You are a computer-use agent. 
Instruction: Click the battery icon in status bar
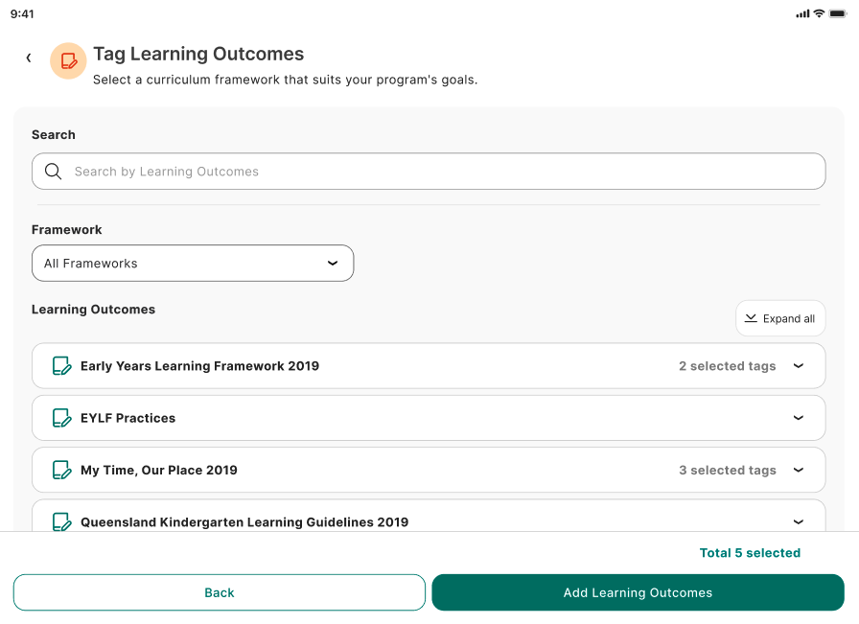point(838,13)
